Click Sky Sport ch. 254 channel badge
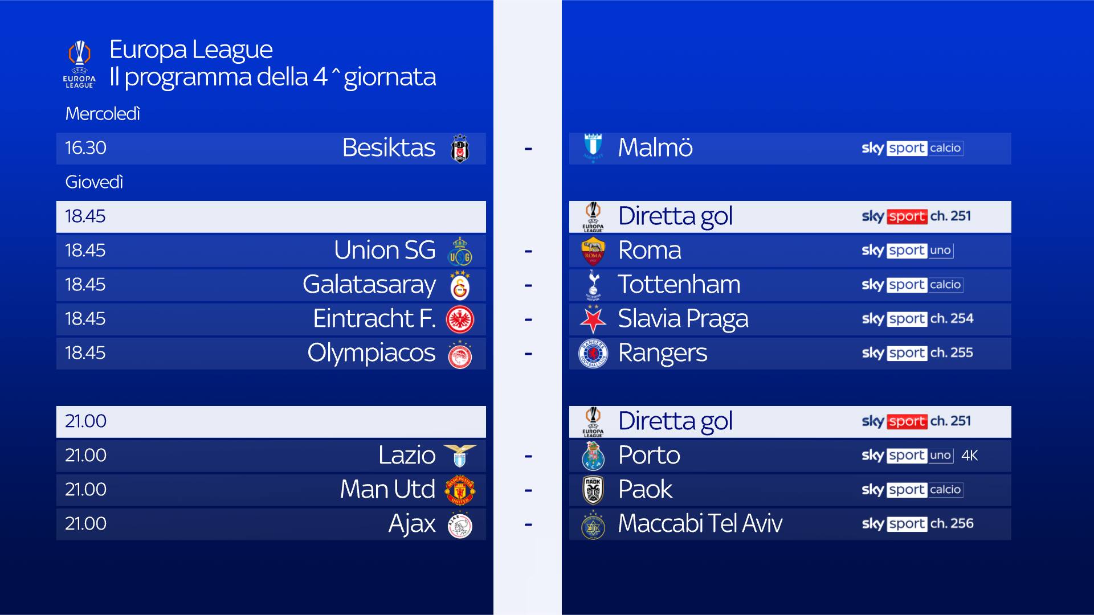 [917, 319]
